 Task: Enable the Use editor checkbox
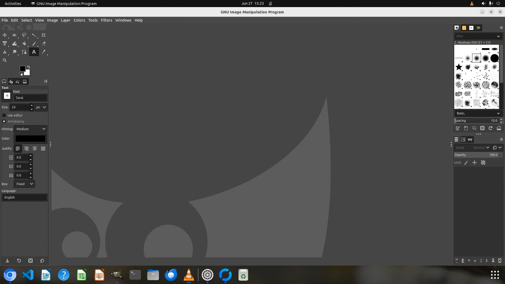point(4,115)
